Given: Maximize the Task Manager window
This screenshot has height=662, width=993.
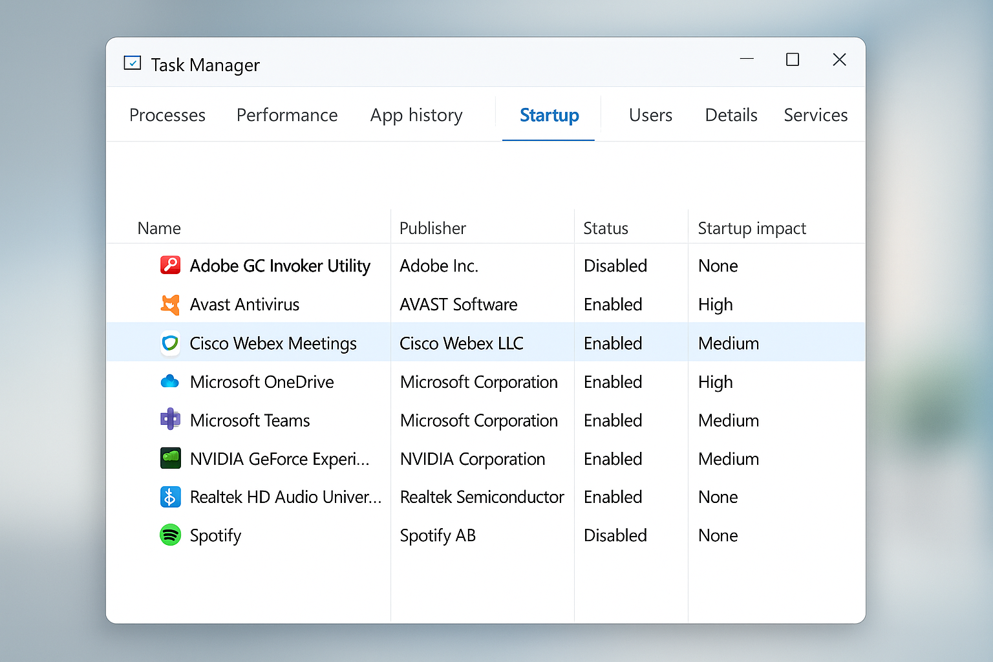Looking at the screenshot, I should (793, 60).
